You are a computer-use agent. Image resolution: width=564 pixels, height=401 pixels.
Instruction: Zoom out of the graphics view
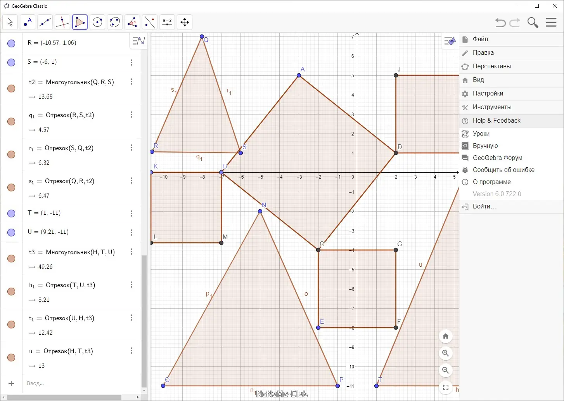pos(446,370)
